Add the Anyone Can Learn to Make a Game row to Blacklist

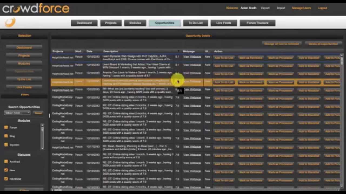click(x=308, y=74)
